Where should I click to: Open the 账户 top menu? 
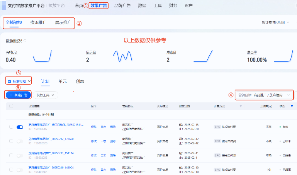pyautogui.click(x=188, y=5)
